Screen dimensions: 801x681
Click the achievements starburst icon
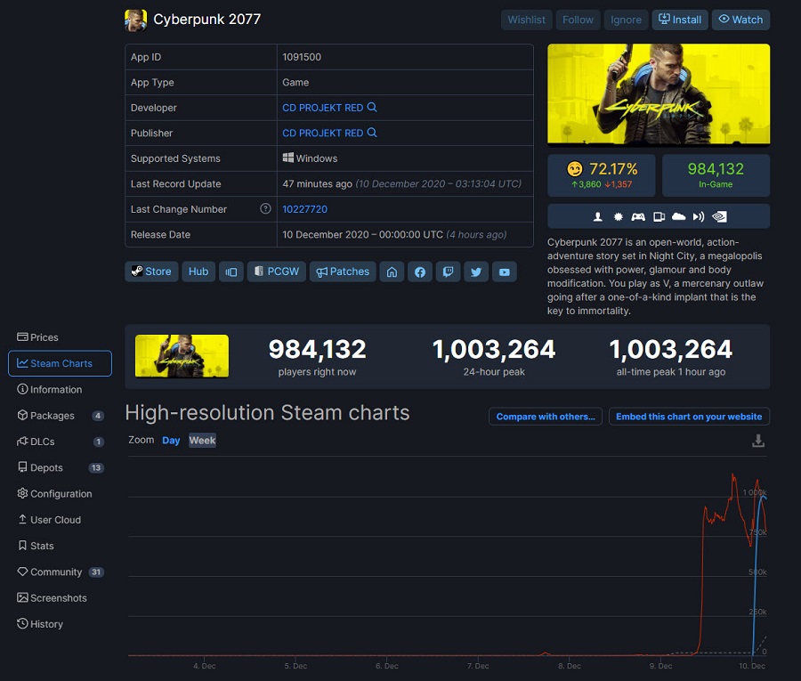(x=619, y=216)
